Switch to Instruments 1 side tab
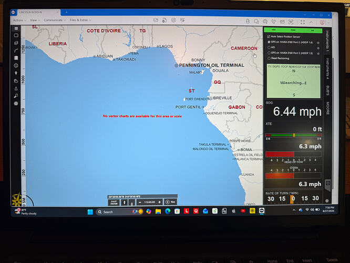 [x=327, y=40]
